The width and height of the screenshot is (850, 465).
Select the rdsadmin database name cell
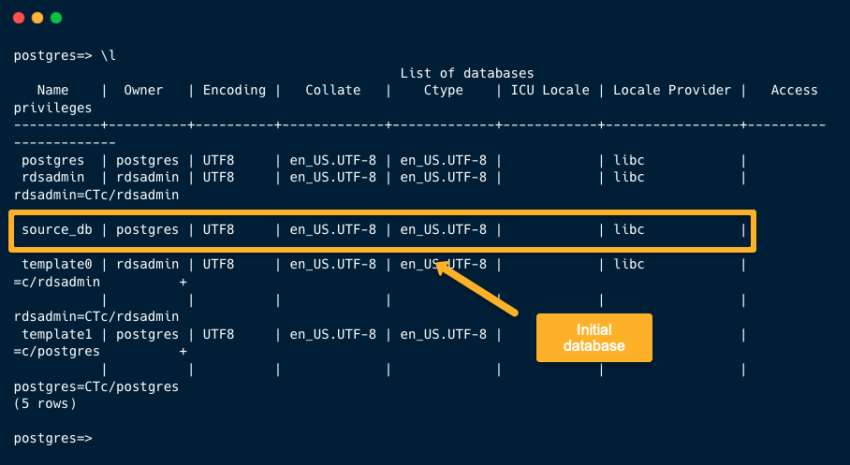pyautogui.click(x=52, y=177)
